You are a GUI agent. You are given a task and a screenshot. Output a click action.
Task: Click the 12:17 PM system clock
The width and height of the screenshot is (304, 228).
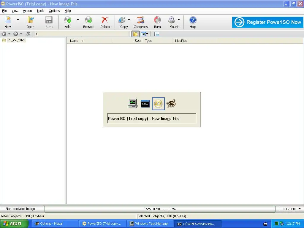pyautogui.click(x=293, y=224)
